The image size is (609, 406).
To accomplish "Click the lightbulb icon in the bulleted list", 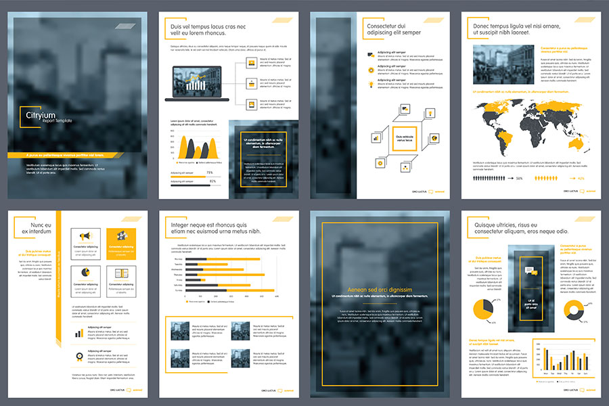I will pos(370,84).
